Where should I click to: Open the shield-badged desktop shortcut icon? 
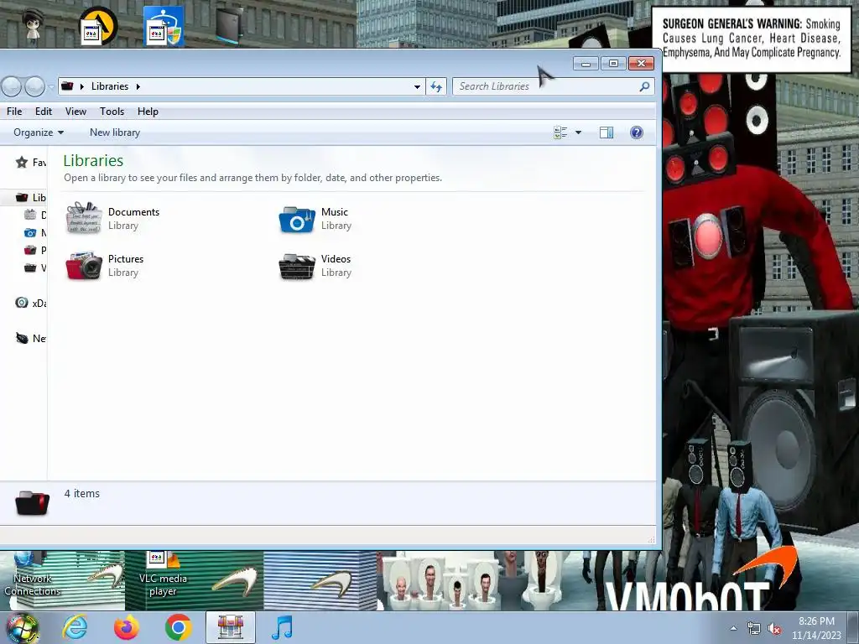click(164, 26)
